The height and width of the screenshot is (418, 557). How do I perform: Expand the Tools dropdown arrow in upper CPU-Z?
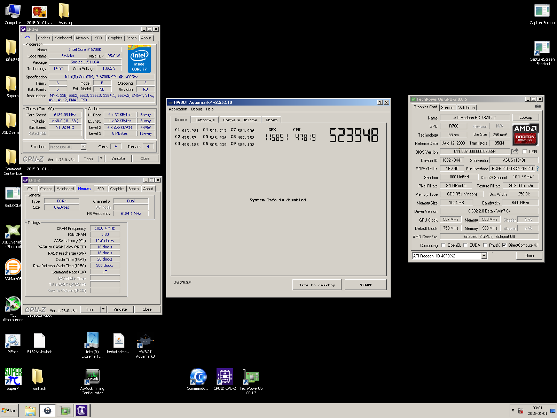pos(101,158)
